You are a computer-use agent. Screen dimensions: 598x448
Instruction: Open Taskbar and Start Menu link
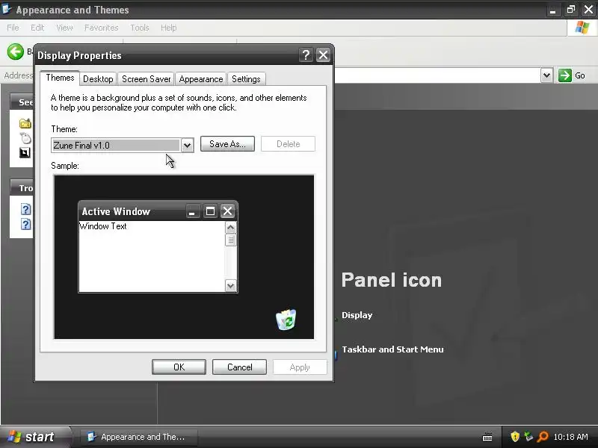point(392,349)
